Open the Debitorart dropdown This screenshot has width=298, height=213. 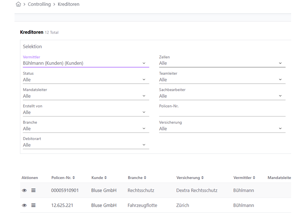(86, 145)
